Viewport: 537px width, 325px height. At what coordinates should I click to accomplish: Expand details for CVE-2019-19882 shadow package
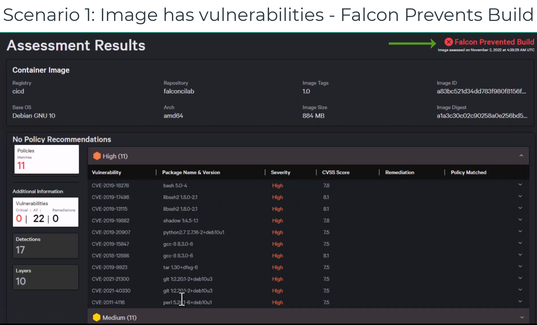click(x=520, y=219)
